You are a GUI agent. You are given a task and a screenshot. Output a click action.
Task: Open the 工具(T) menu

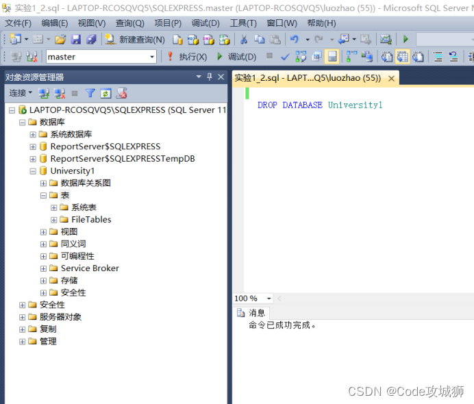point(243,23)
